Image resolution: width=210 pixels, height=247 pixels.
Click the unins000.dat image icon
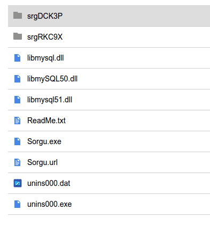tap(18, 183)
